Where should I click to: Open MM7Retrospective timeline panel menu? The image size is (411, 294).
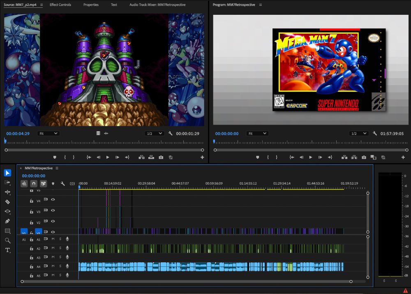(x=57, y=168)
